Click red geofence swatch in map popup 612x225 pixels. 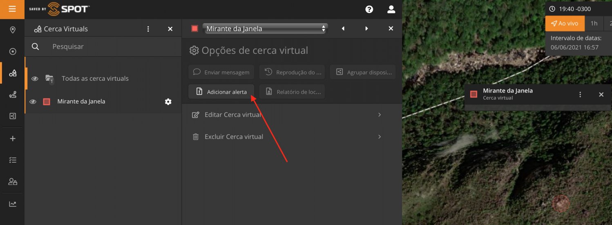(x=474, y=94)
